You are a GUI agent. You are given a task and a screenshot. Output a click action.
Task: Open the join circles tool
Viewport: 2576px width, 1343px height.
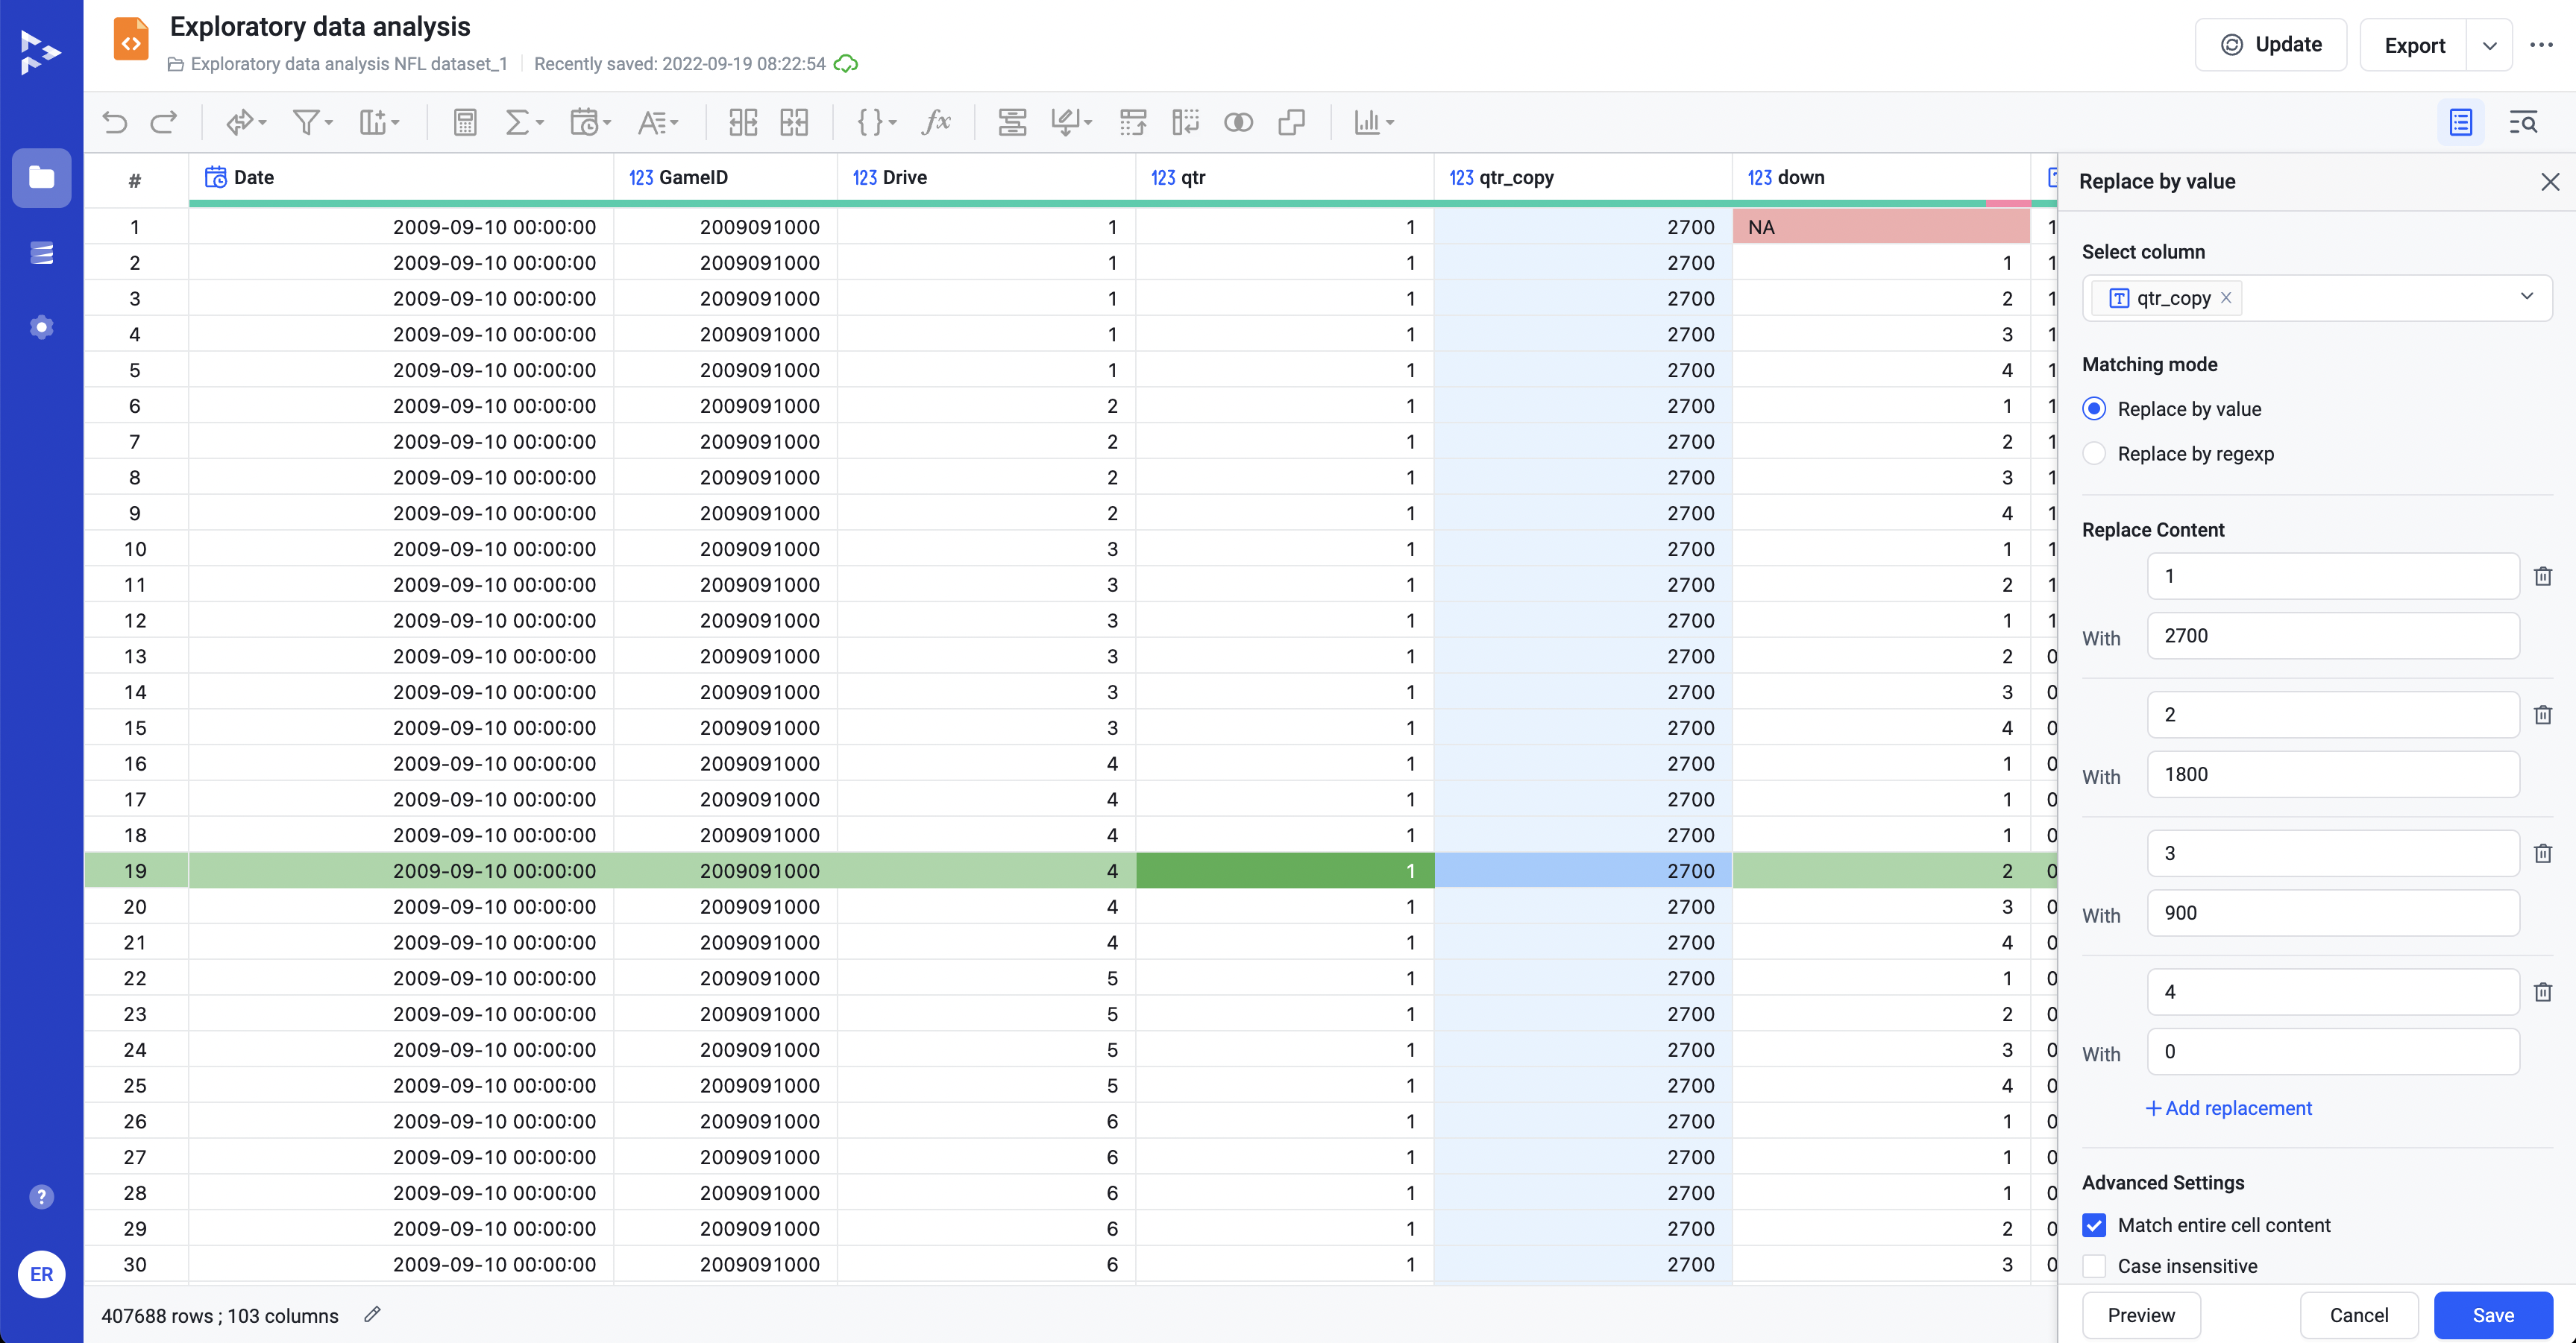click(x=1238, y=123)
